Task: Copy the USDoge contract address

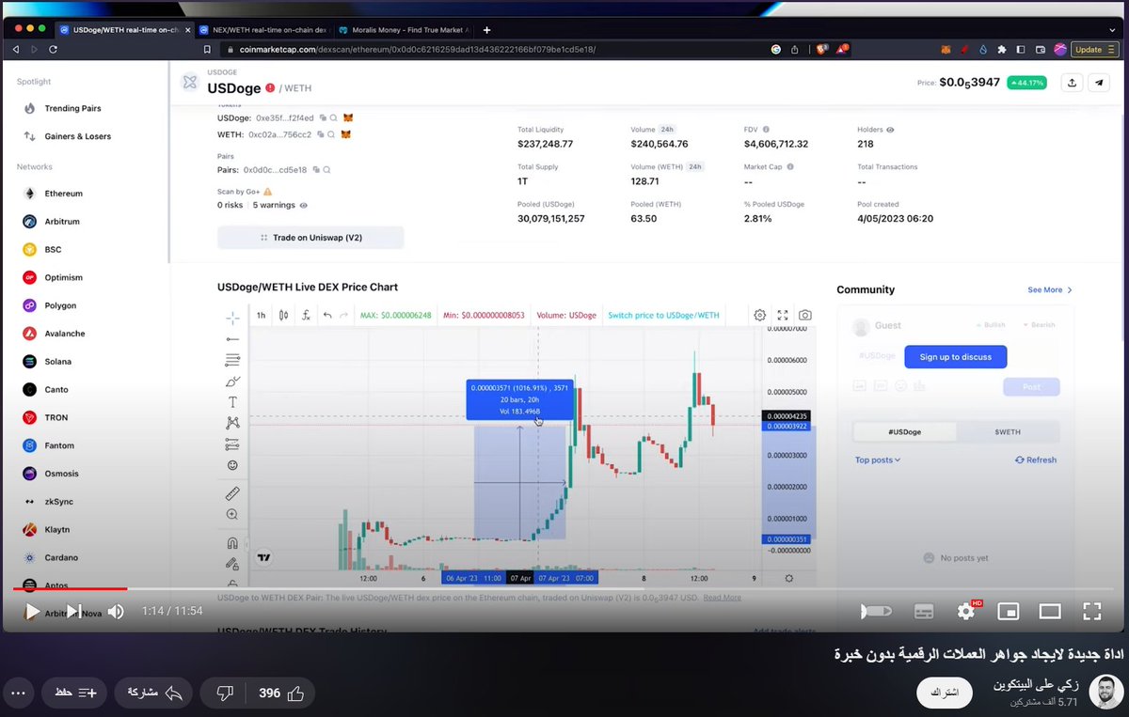Action: tap(322, 118)
